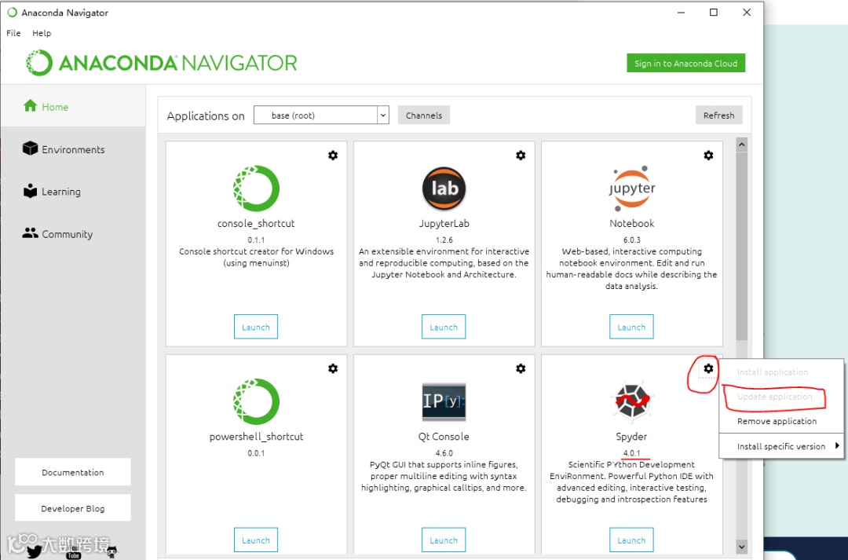The width and height of the screenshot is (848, 560).
Task: Open the Developer Blog link button
Action: tap(73, 508)
